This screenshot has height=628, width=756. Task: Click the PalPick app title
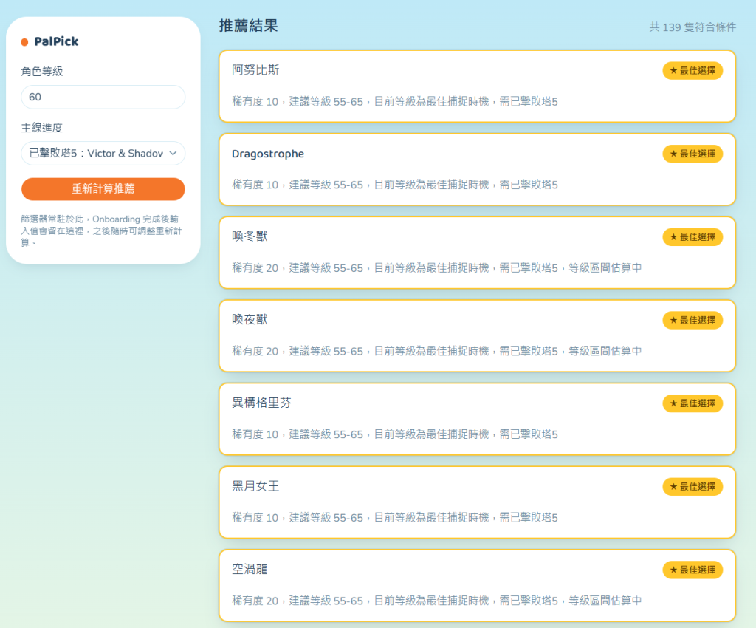(x=56, y=41)
